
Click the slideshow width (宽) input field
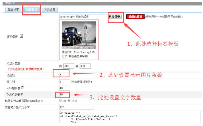pyautogui.click(x=68, y=66)
